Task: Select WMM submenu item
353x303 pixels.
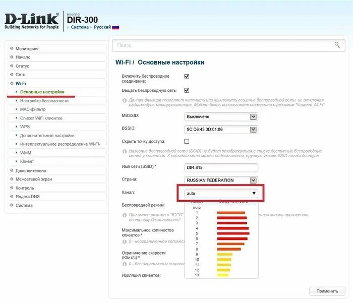Action: coord(56,153)
